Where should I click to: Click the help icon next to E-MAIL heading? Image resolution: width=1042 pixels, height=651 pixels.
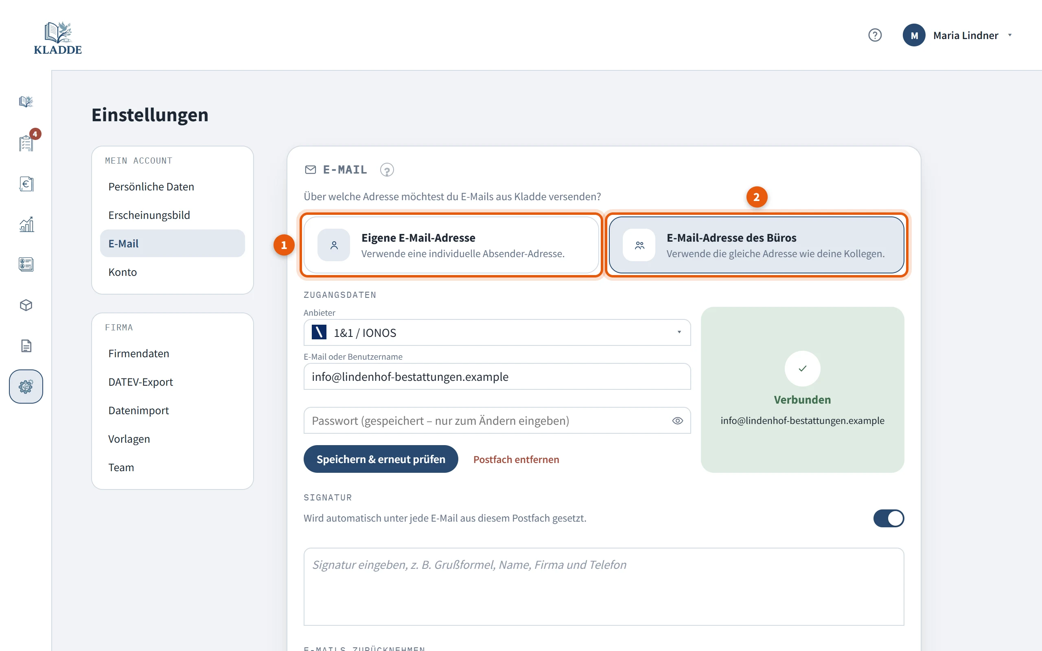[387, 170]
